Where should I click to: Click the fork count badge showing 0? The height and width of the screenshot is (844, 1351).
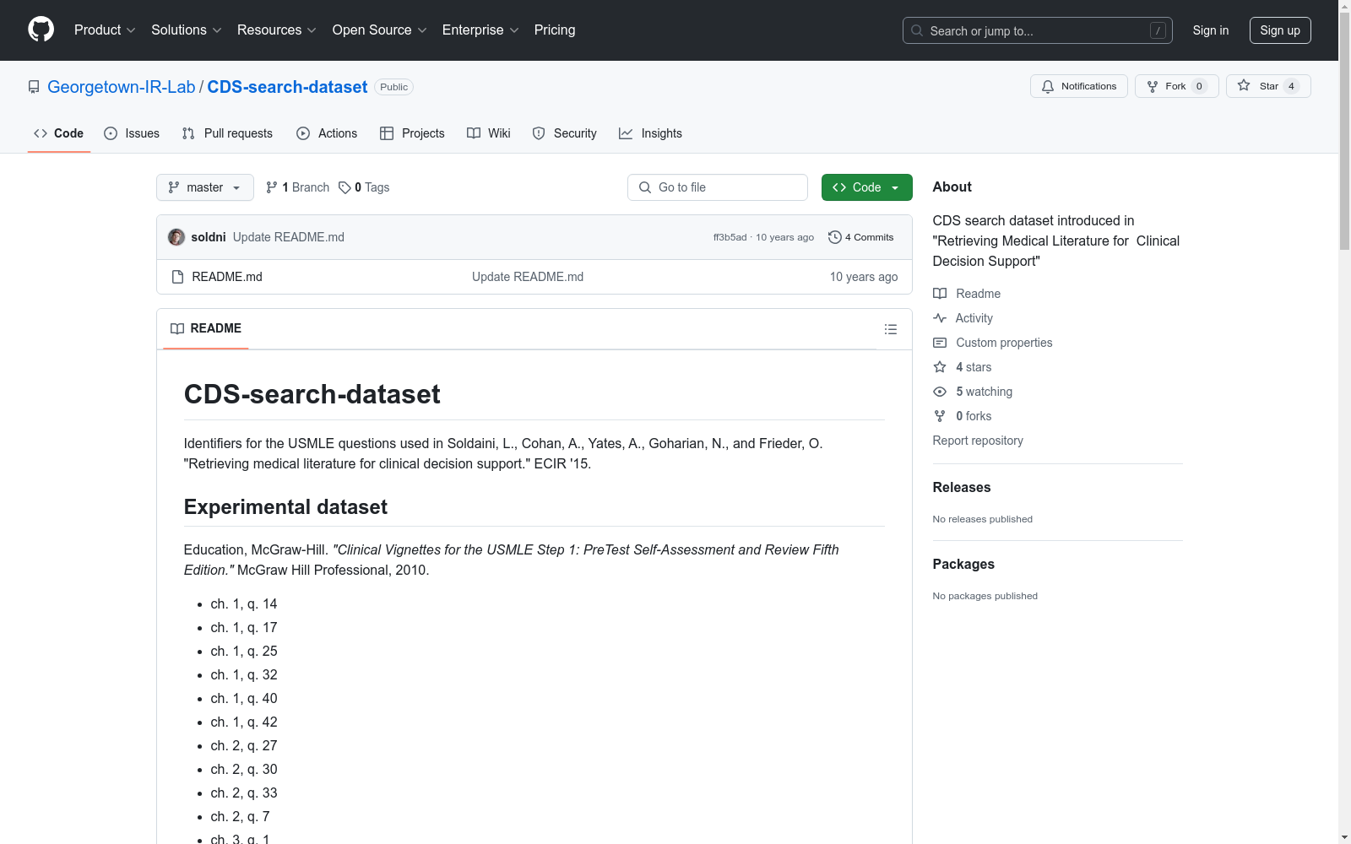[x=1199, y=86]
